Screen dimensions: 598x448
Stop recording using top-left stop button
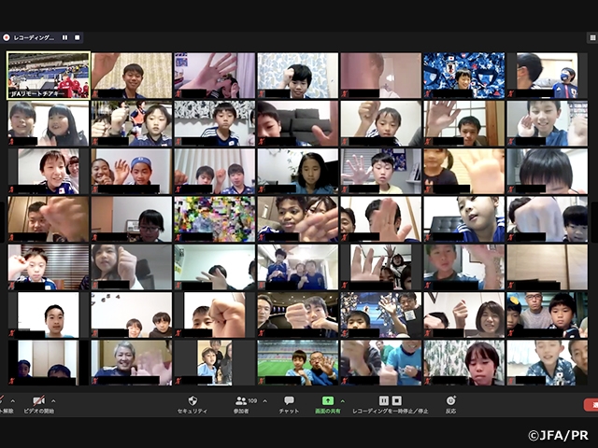(x=78, y=38)
